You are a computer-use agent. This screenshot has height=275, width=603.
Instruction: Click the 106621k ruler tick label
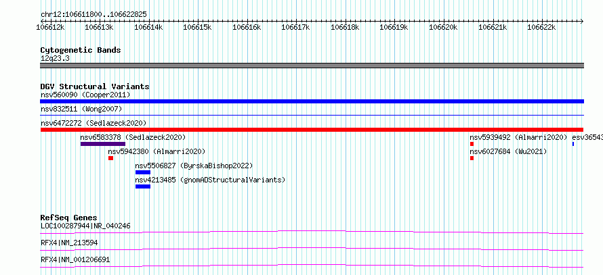pyautogui.click(x=493, y=27)
